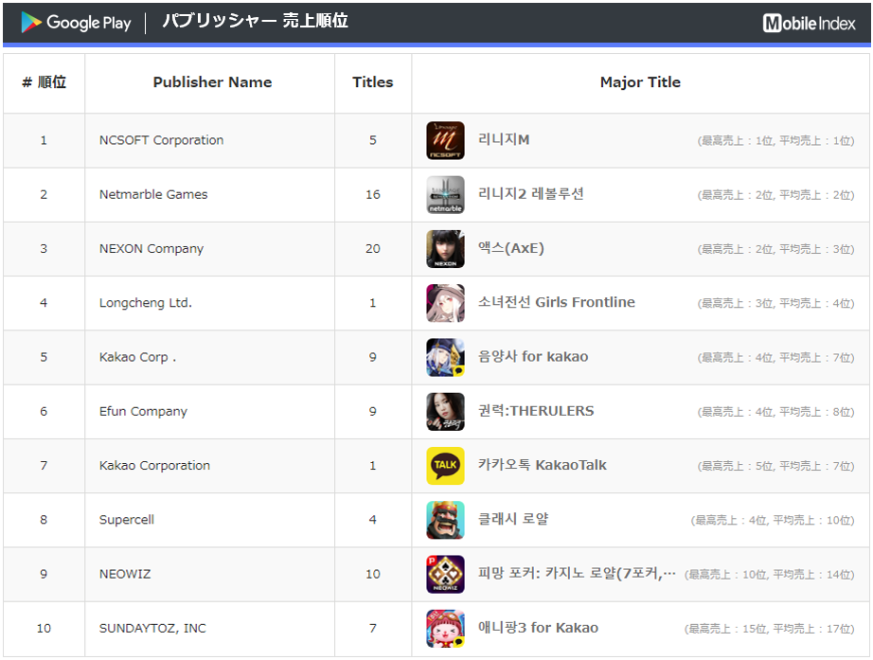Image resolution: width=873 pixels, height=660 pixels.
Task: Click the sales rank note for 리니지M
Action: (x=775, y=141)
